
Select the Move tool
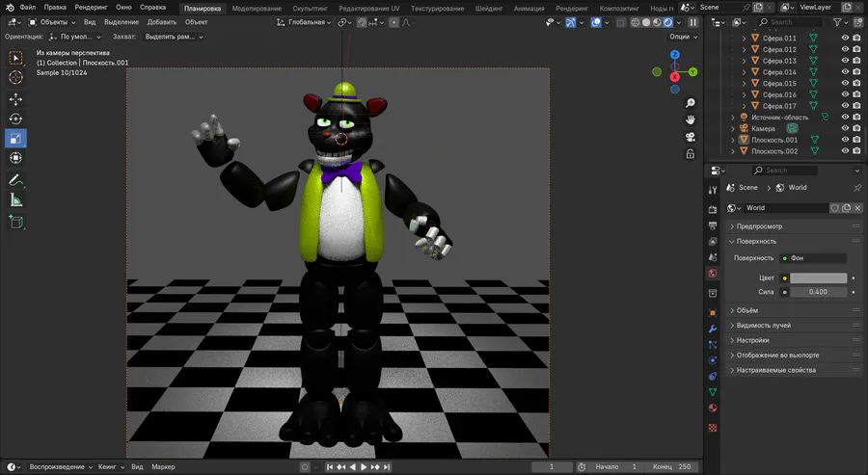pyautogui.click(x=15, y=99)
